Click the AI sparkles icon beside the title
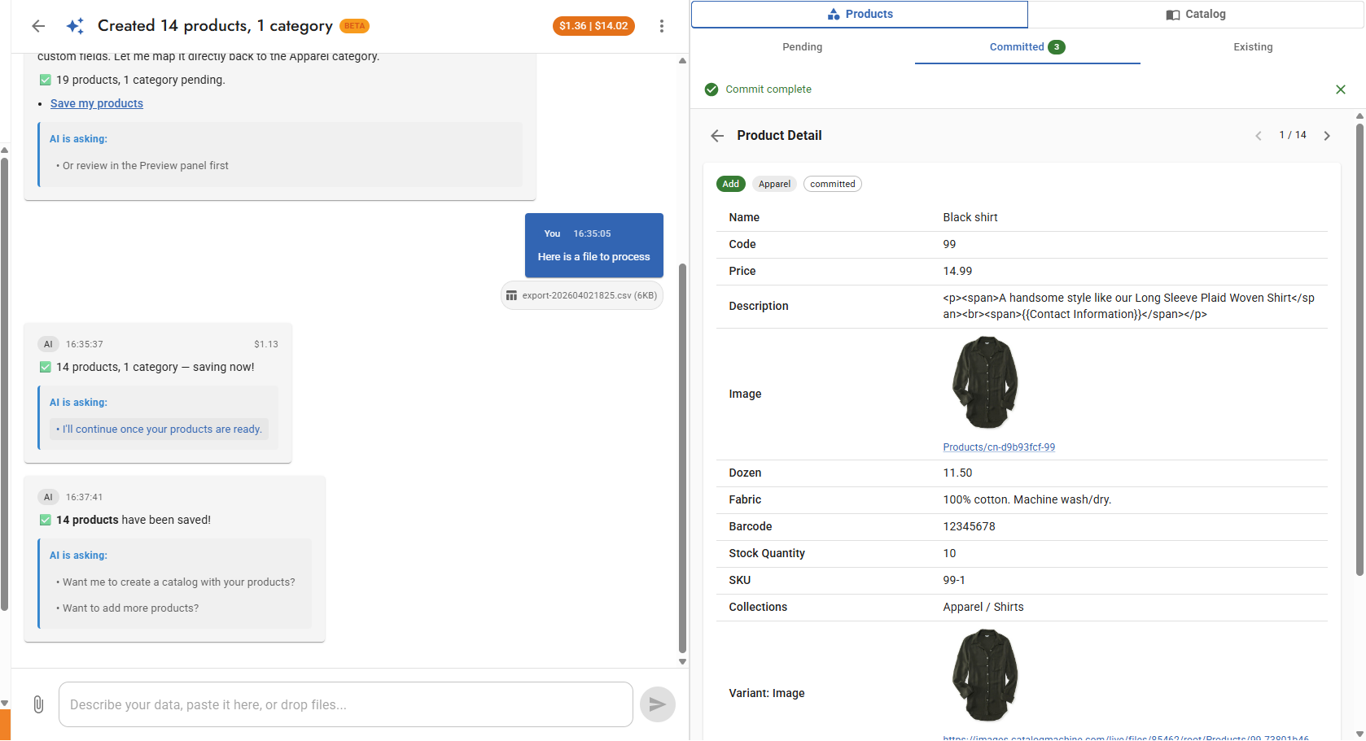This screenshot has width=1366, height=741. click(75, 25)
